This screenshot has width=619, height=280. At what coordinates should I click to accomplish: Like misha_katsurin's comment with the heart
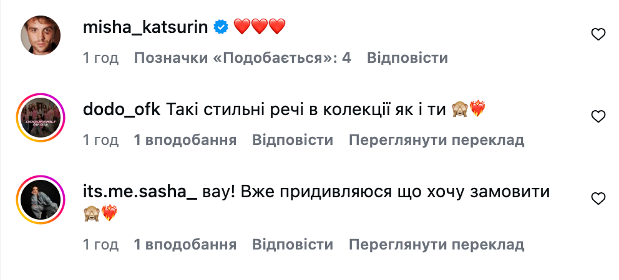[x=598, y=35]
